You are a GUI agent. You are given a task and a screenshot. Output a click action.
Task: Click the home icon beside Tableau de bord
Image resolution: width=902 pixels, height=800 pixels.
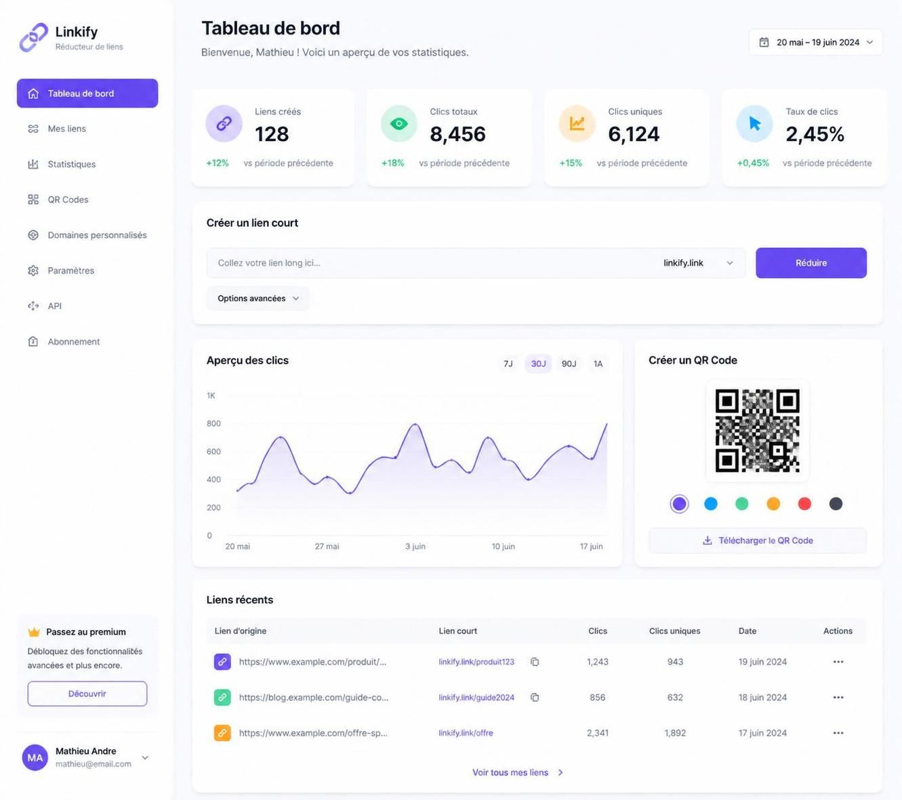[33, 93]
